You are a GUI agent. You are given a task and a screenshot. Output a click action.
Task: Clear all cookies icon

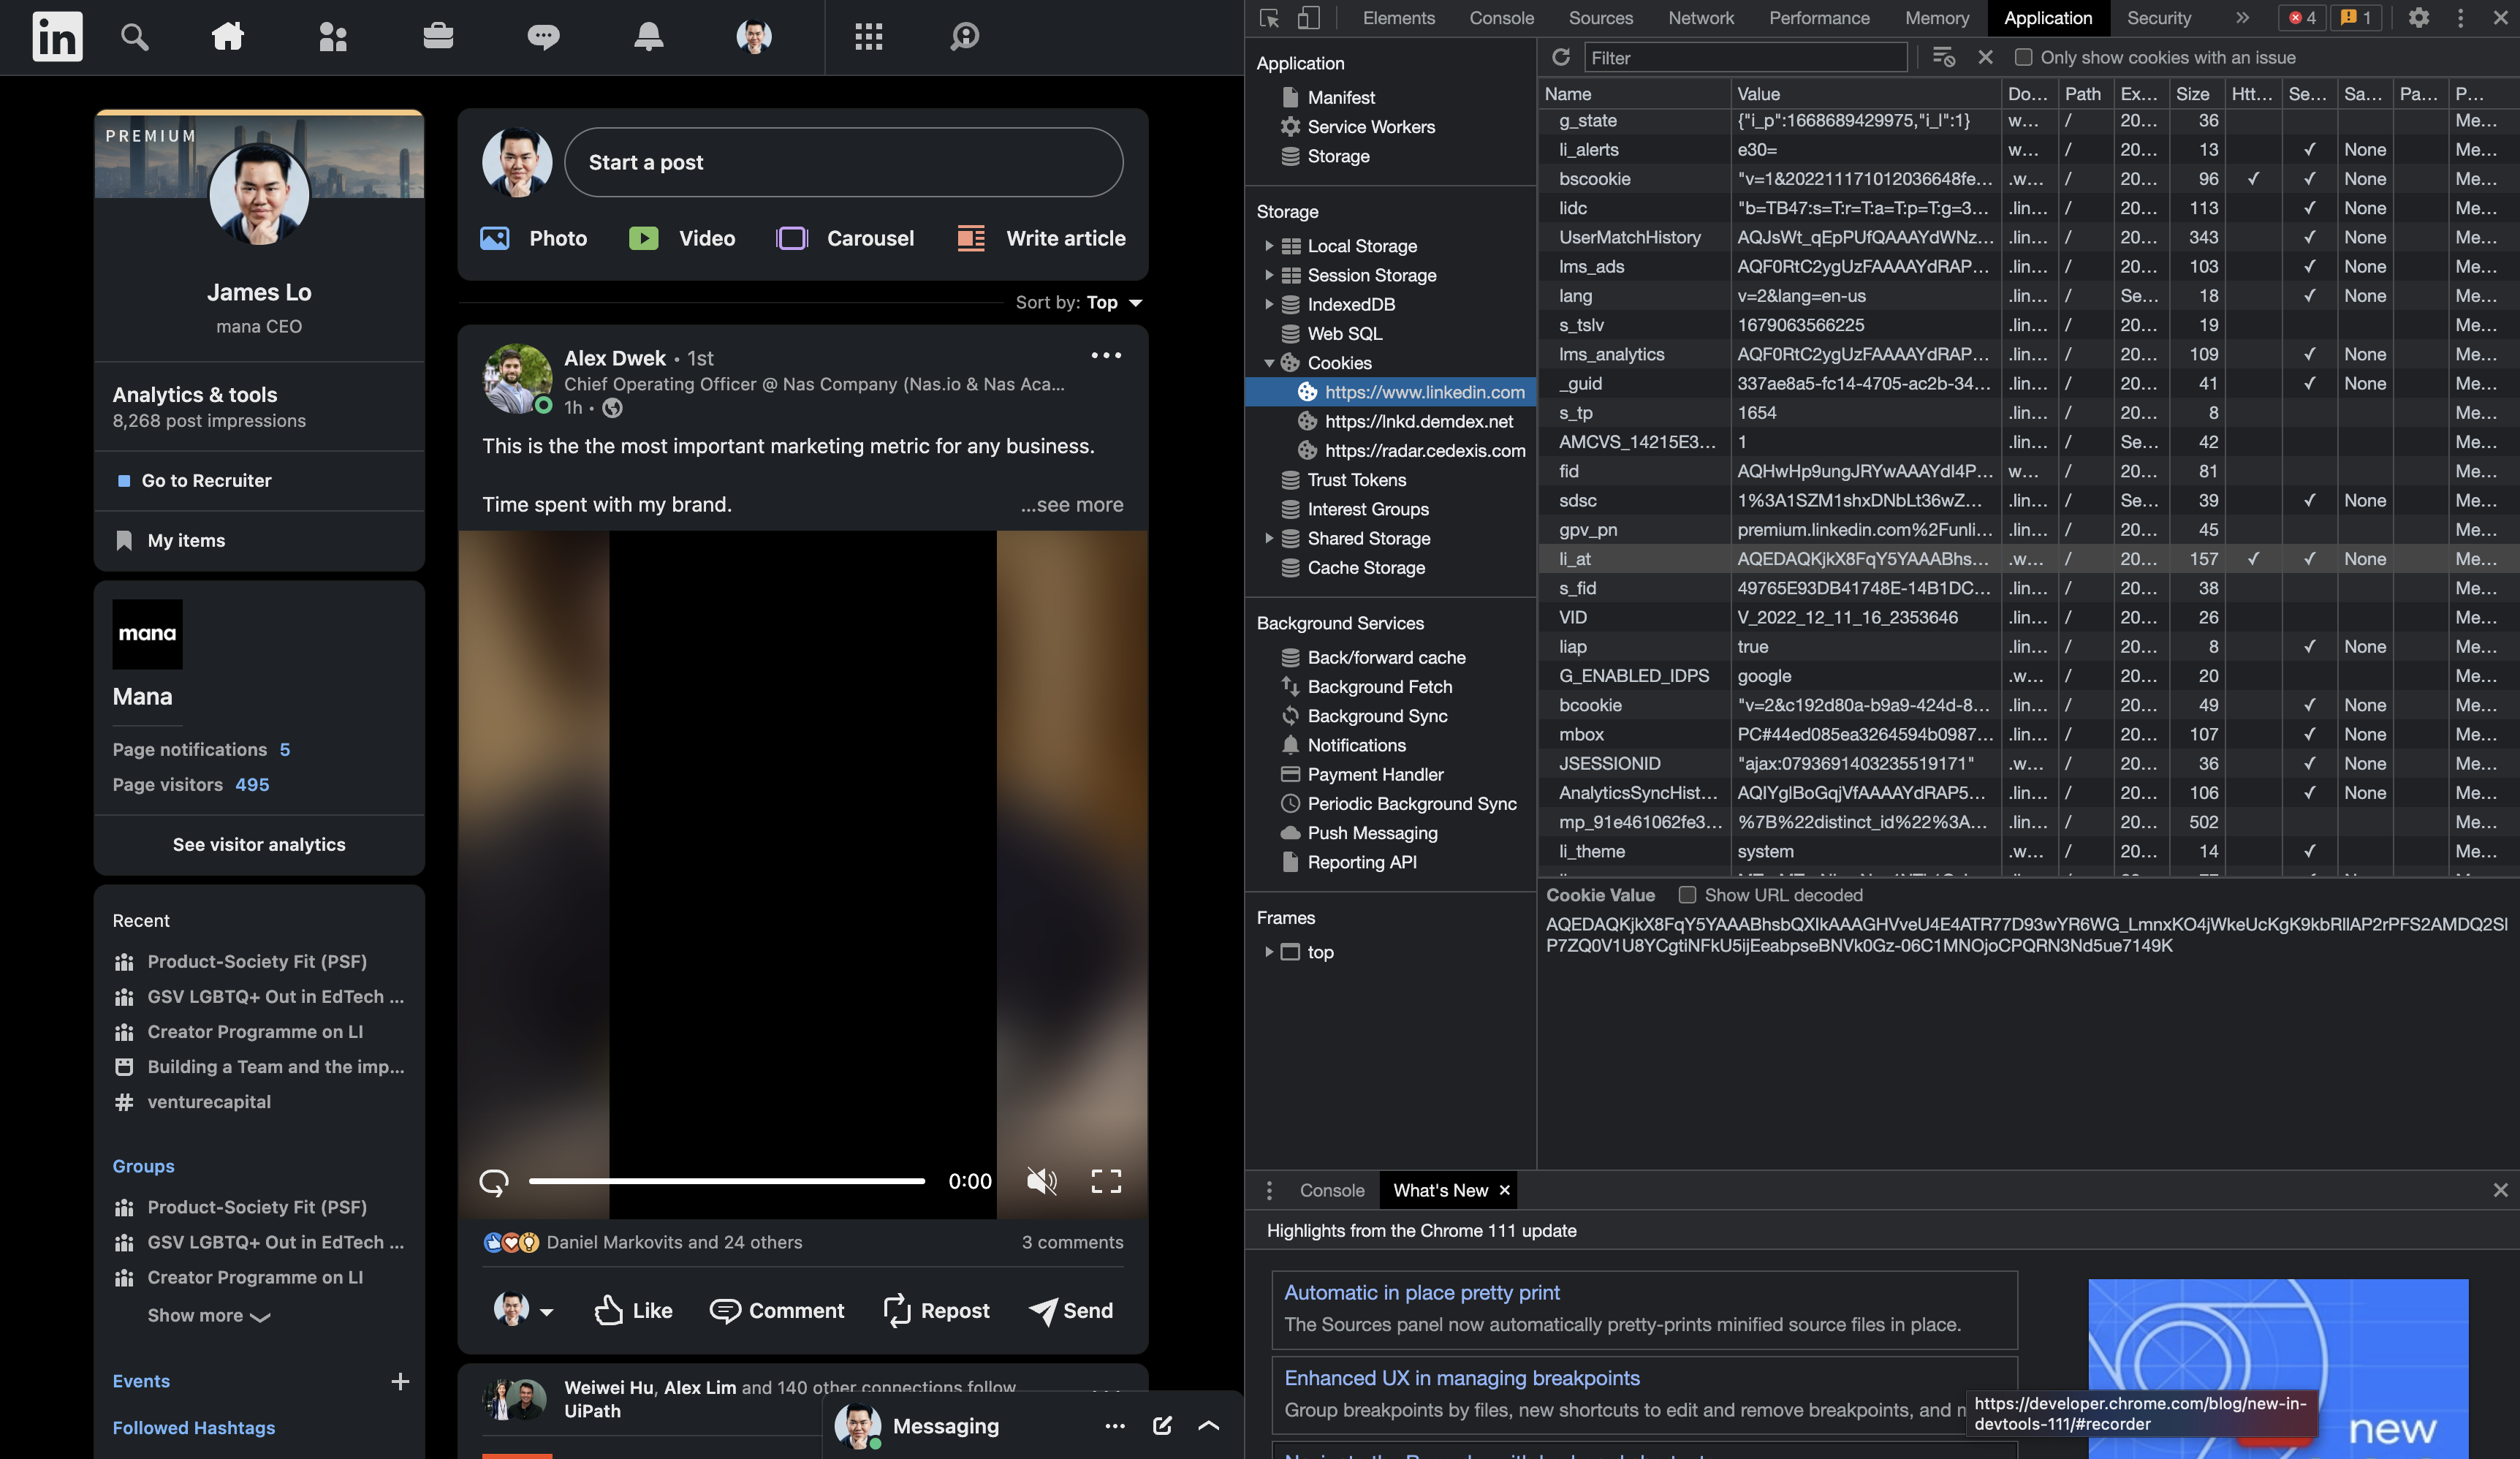[x=1943, y=57]
